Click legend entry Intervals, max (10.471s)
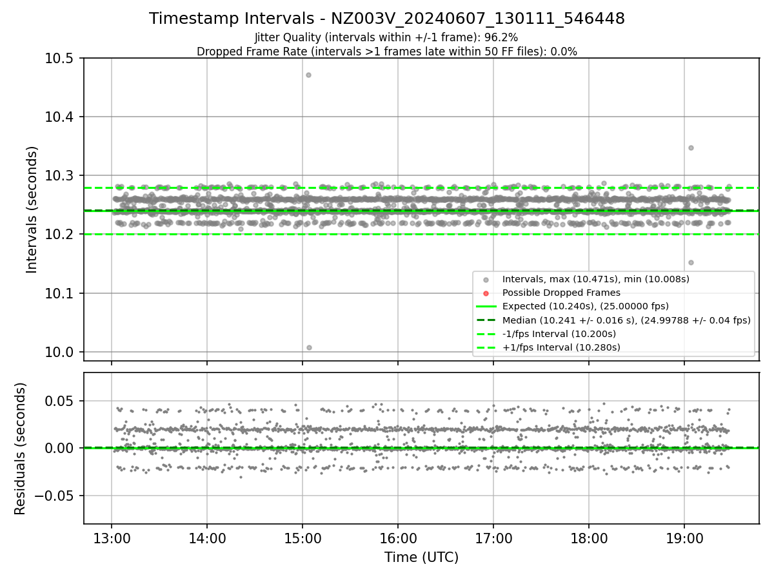Image resolution: width=774 pixels, height=580 pixels. [596, 279]
